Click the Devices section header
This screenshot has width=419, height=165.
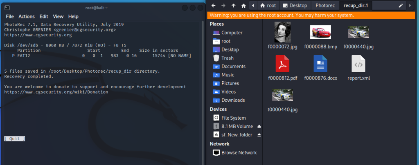(x=219, y=109)
